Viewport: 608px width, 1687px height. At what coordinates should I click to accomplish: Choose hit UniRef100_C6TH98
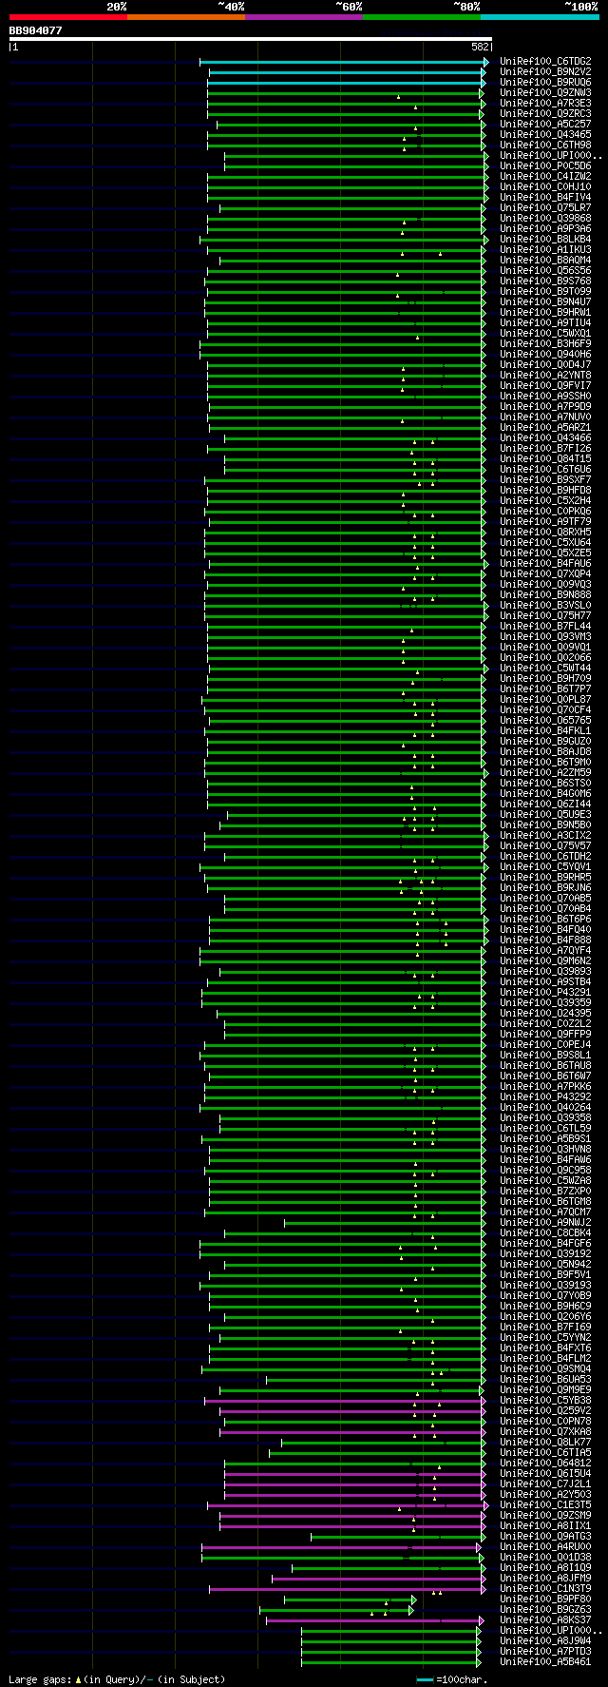click(545, 145)
